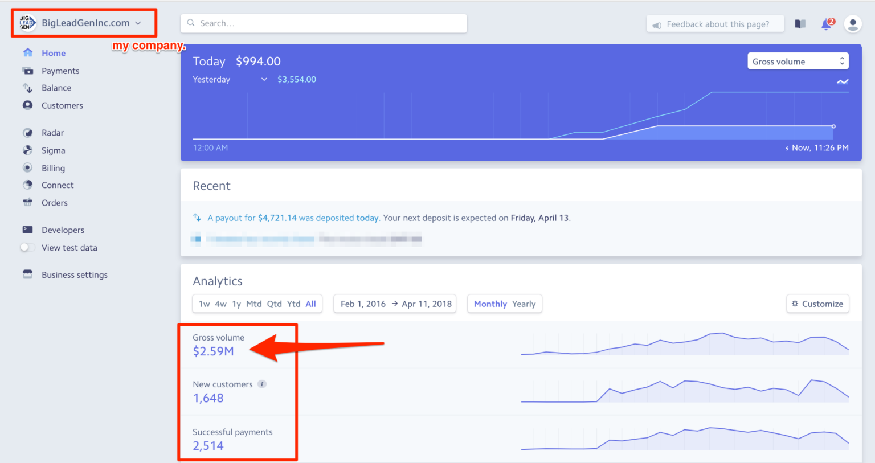Open the Gross volume metric dropdown
This screenshot has width=875, height=463.
tap(798, 61)
